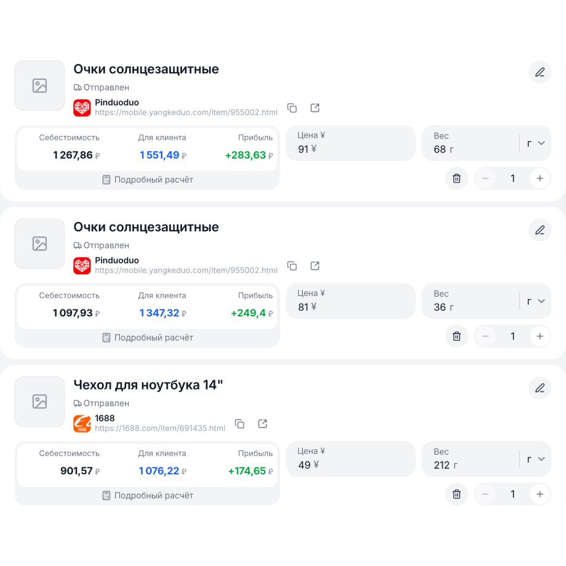Screen dimensions: 566x566
Task: Select the laptop case image placeholder thumbnail
Action: click(x=40, y=401)
